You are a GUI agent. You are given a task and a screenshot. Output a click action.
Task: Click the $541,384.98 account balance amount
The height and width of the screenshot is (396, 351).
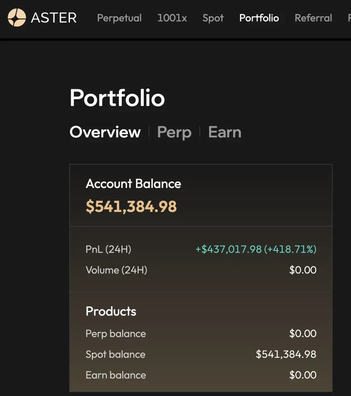click(131, 207)
